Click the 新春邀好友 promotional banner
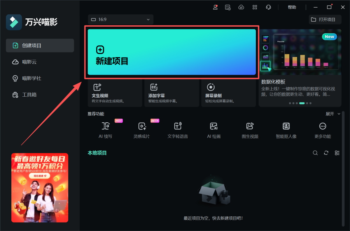Image resolution: width=350 pixels, height=231 pixels. point(40,187)
